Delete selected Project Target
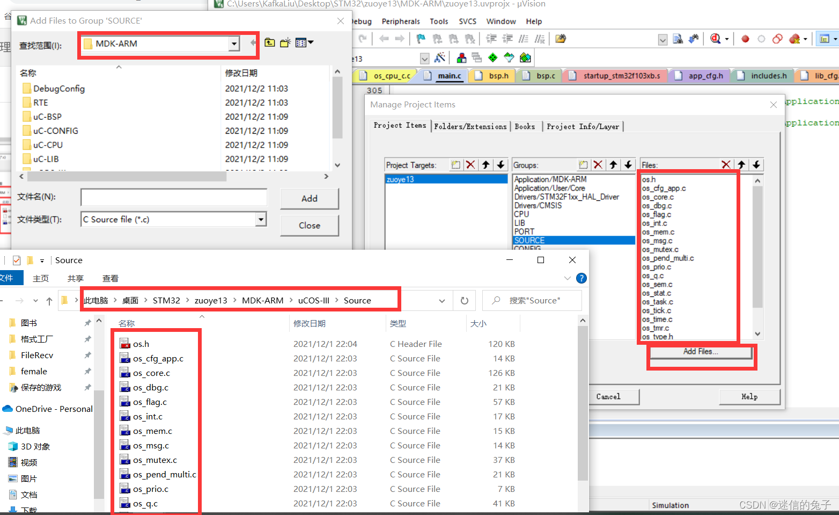Image resolution: width=839 pixels, height=515 pixels. tap(470, 165)
